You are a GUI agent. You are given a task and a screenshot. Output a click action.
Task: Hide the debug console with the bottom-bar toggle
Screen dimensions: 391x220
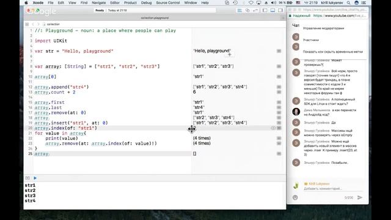(27, 178)
